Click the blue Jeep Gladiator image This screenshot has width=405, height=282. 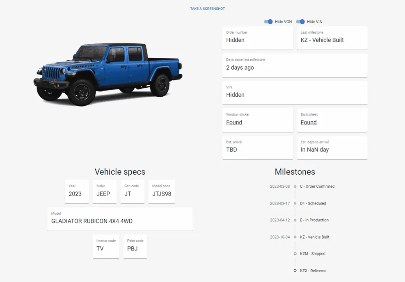coord(108,74)
